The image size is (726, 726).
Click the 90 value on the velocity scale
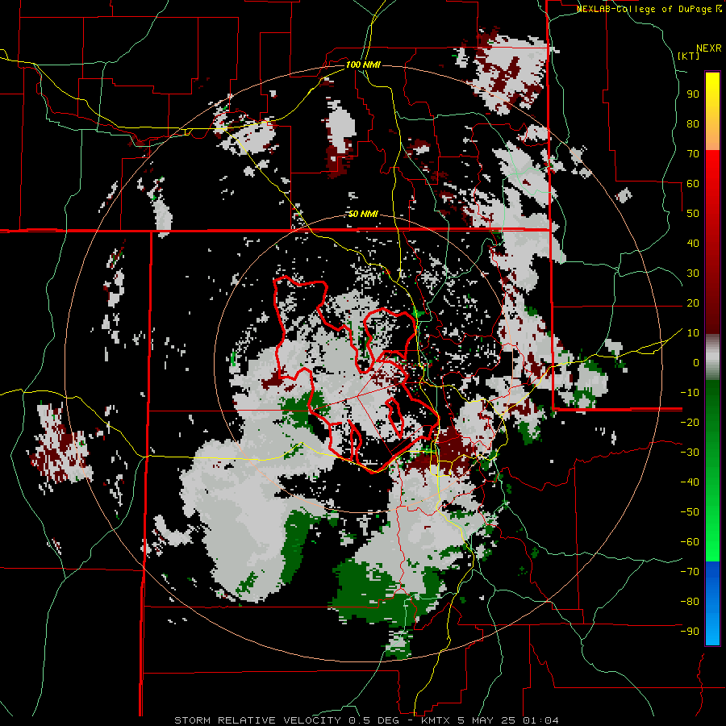pyautogui.click(x=693, y=94)
